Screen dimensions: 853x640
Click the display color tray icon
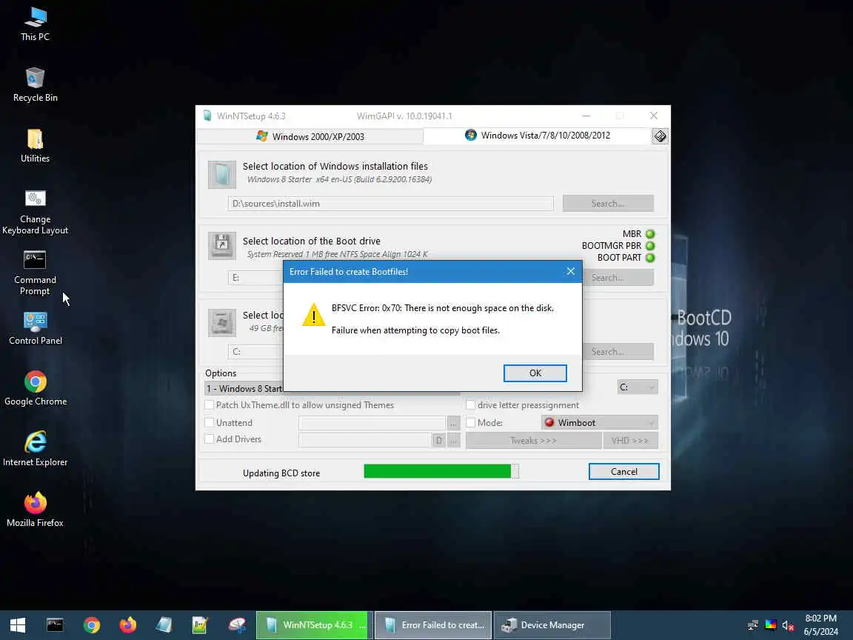pos(770,625)
